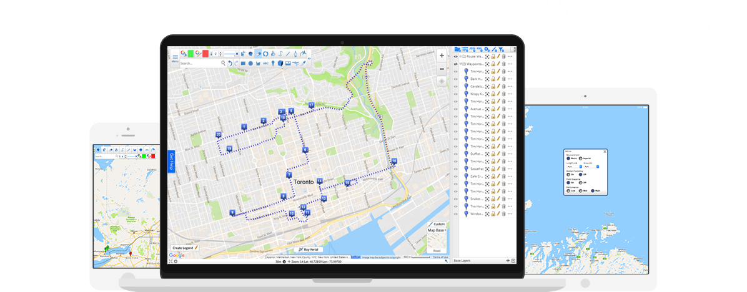Click the locate me button
747x292 pixels.
click(x=442, y=81)
